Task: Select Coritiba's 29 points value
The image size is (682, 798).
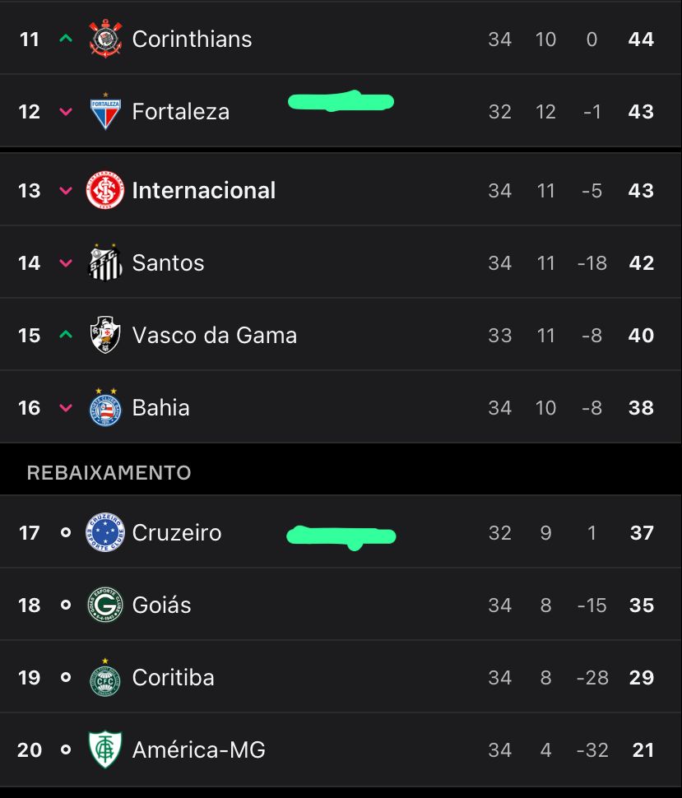Action: pyautogui.click(x=642, y=677)
